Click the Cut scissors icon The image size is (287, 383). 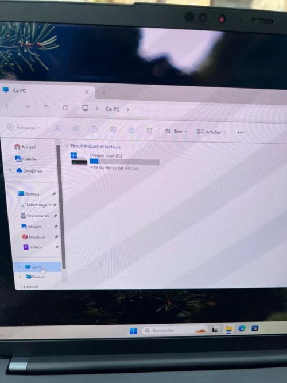click(x=57, y=128)
